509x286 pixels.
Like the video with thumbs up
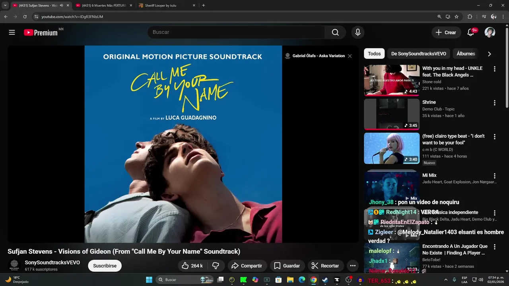click(x=192, y=266)
